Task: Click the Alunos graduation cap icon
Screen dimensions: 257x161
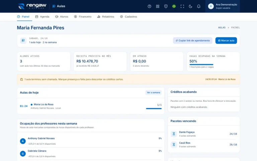Action: [x=57, y=16]
